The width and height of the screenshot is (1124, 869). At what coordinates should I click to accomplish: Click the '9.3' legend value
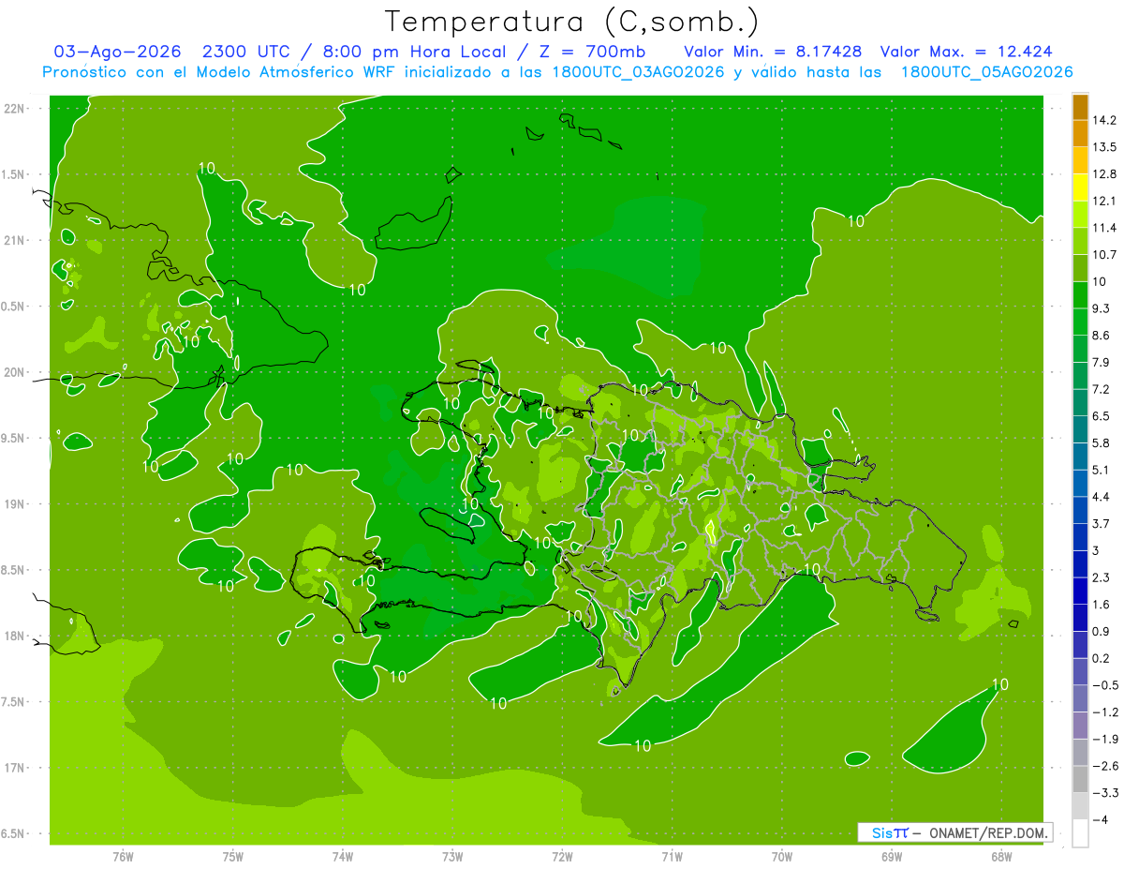coord(1102,308)
